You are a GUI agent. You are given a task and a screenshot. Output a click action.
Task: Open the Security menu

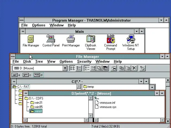pos(84,62)
